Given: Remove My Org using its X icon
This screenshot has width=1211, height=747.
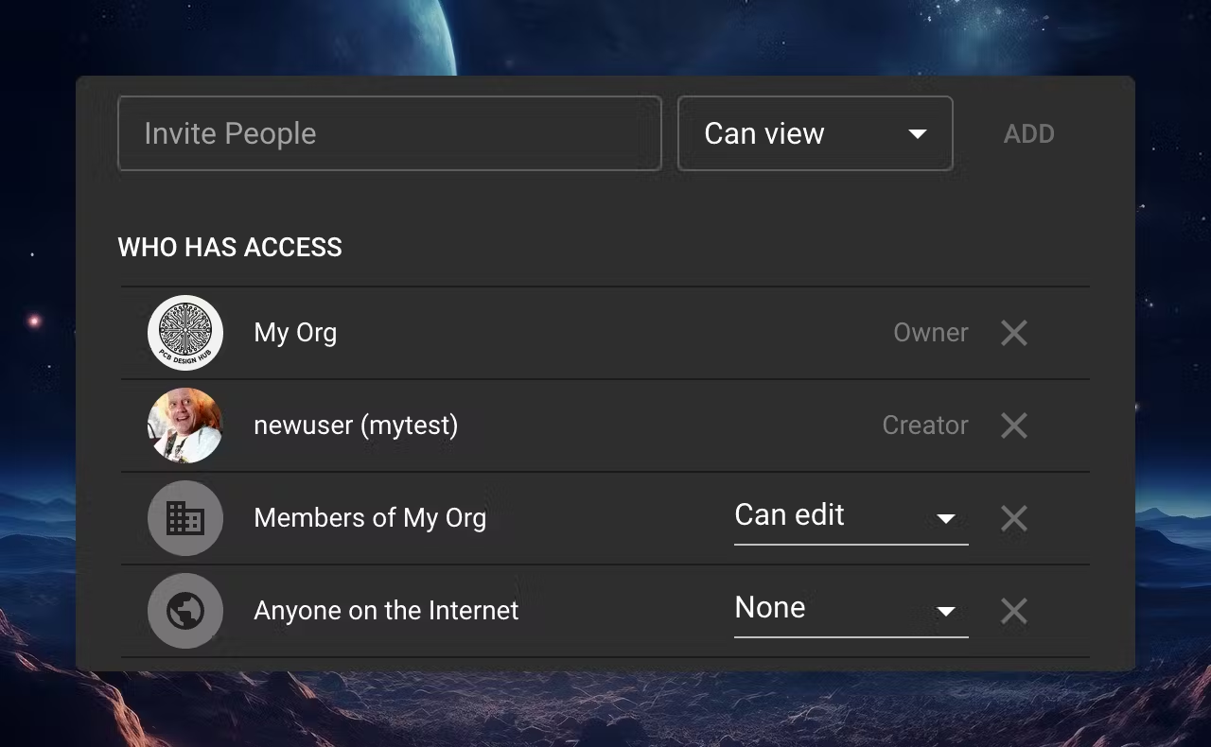Looking at the screenshot, I should coord(1014,333).
